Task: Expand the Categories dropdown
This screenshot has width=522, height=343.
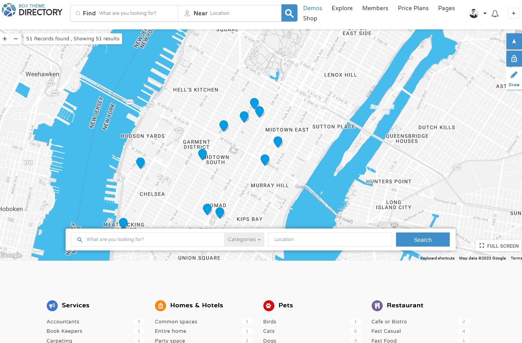Action: [244, 240]
